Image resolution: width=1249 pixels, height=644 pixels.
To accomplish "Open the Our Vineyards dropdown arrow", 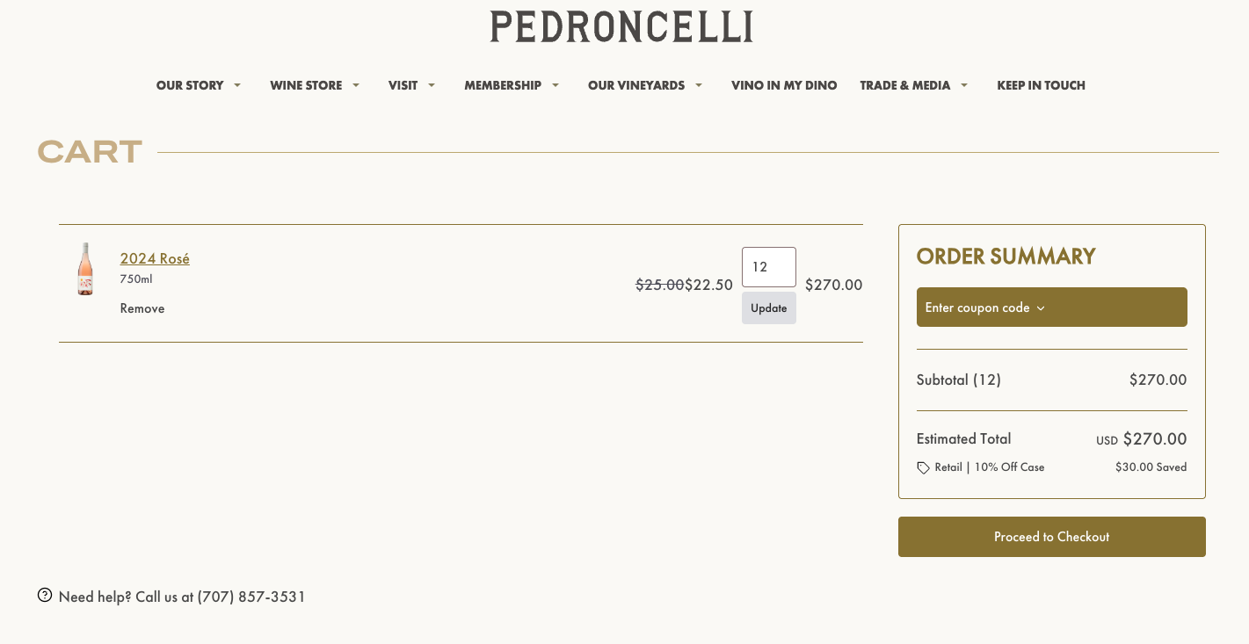I will [x=699, y=85].
